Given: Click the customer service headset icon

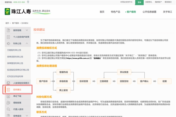Looking at the screenshot, I should point(28,2).
